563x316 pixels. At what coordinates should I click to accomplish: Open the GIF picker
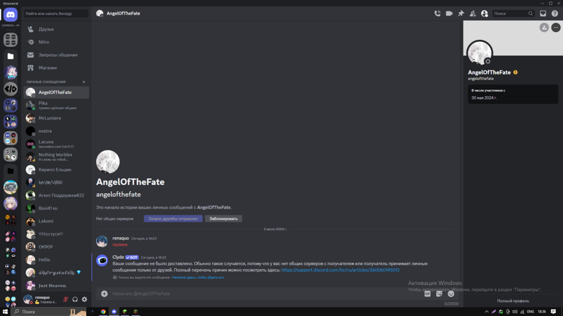(x=427, y=294)
